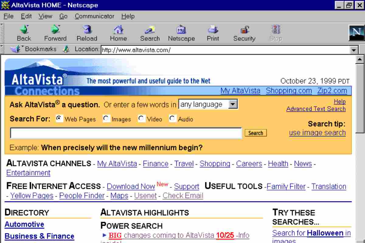Open the Translation tool link
The width and height of the screenshot is (365, 243).
point(328,186)
